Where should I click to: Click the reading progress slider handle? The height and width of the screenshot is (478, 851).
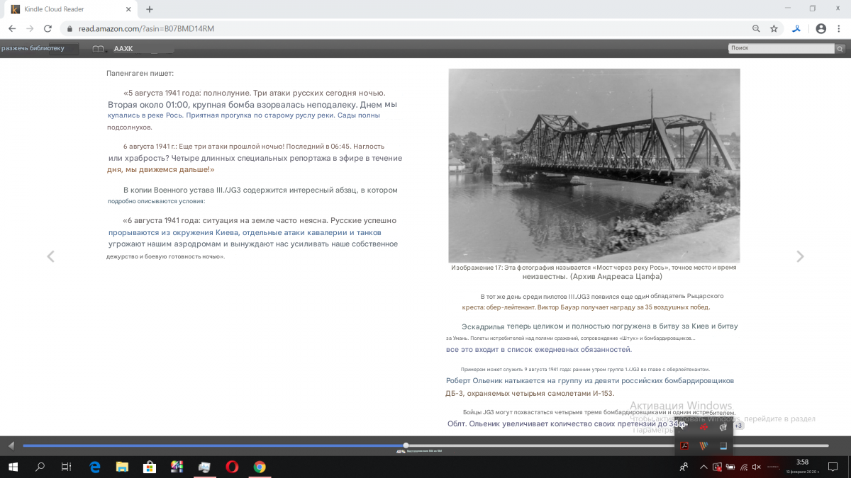(x=406, y=445)
